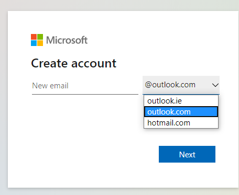Collapse the domain list using the chevron
The width and height of the screenshot is (239, 195).
(215, 85)
